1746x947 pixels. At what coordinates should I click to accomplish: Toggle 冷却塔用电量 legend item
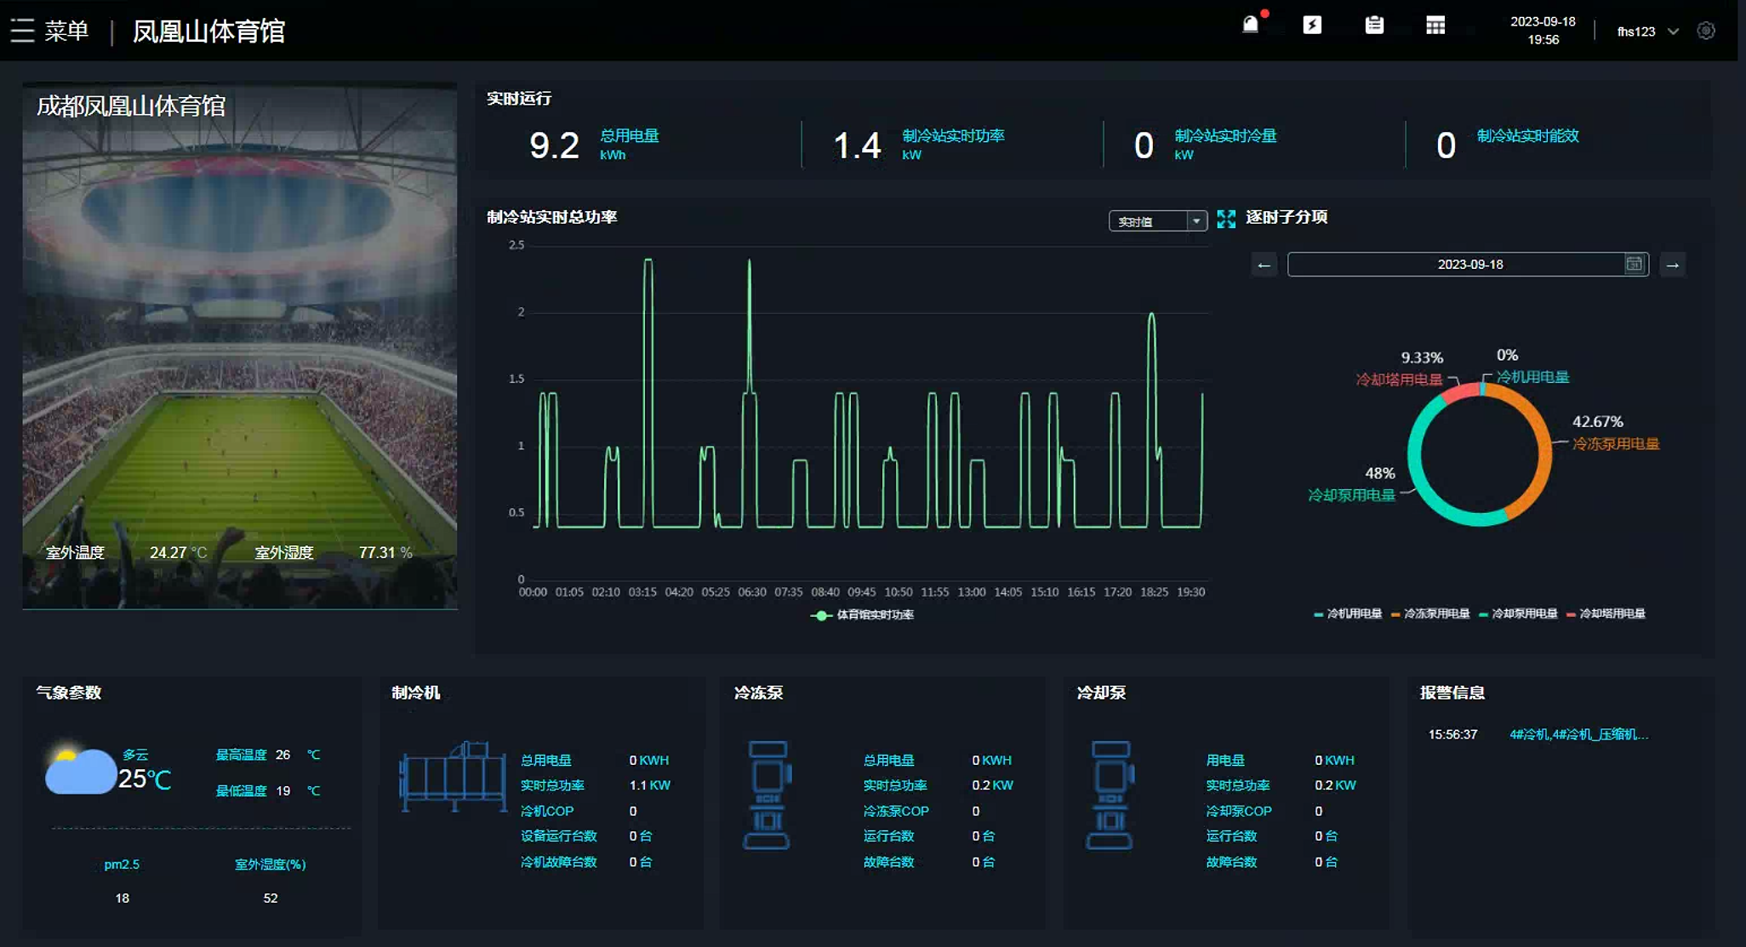click(1612, 613)
